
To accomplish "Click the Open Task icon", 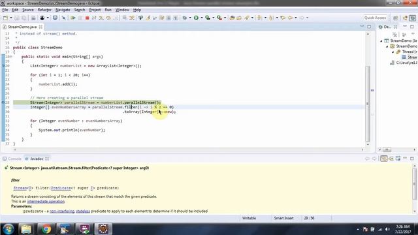I will click(x=239, y=18).
